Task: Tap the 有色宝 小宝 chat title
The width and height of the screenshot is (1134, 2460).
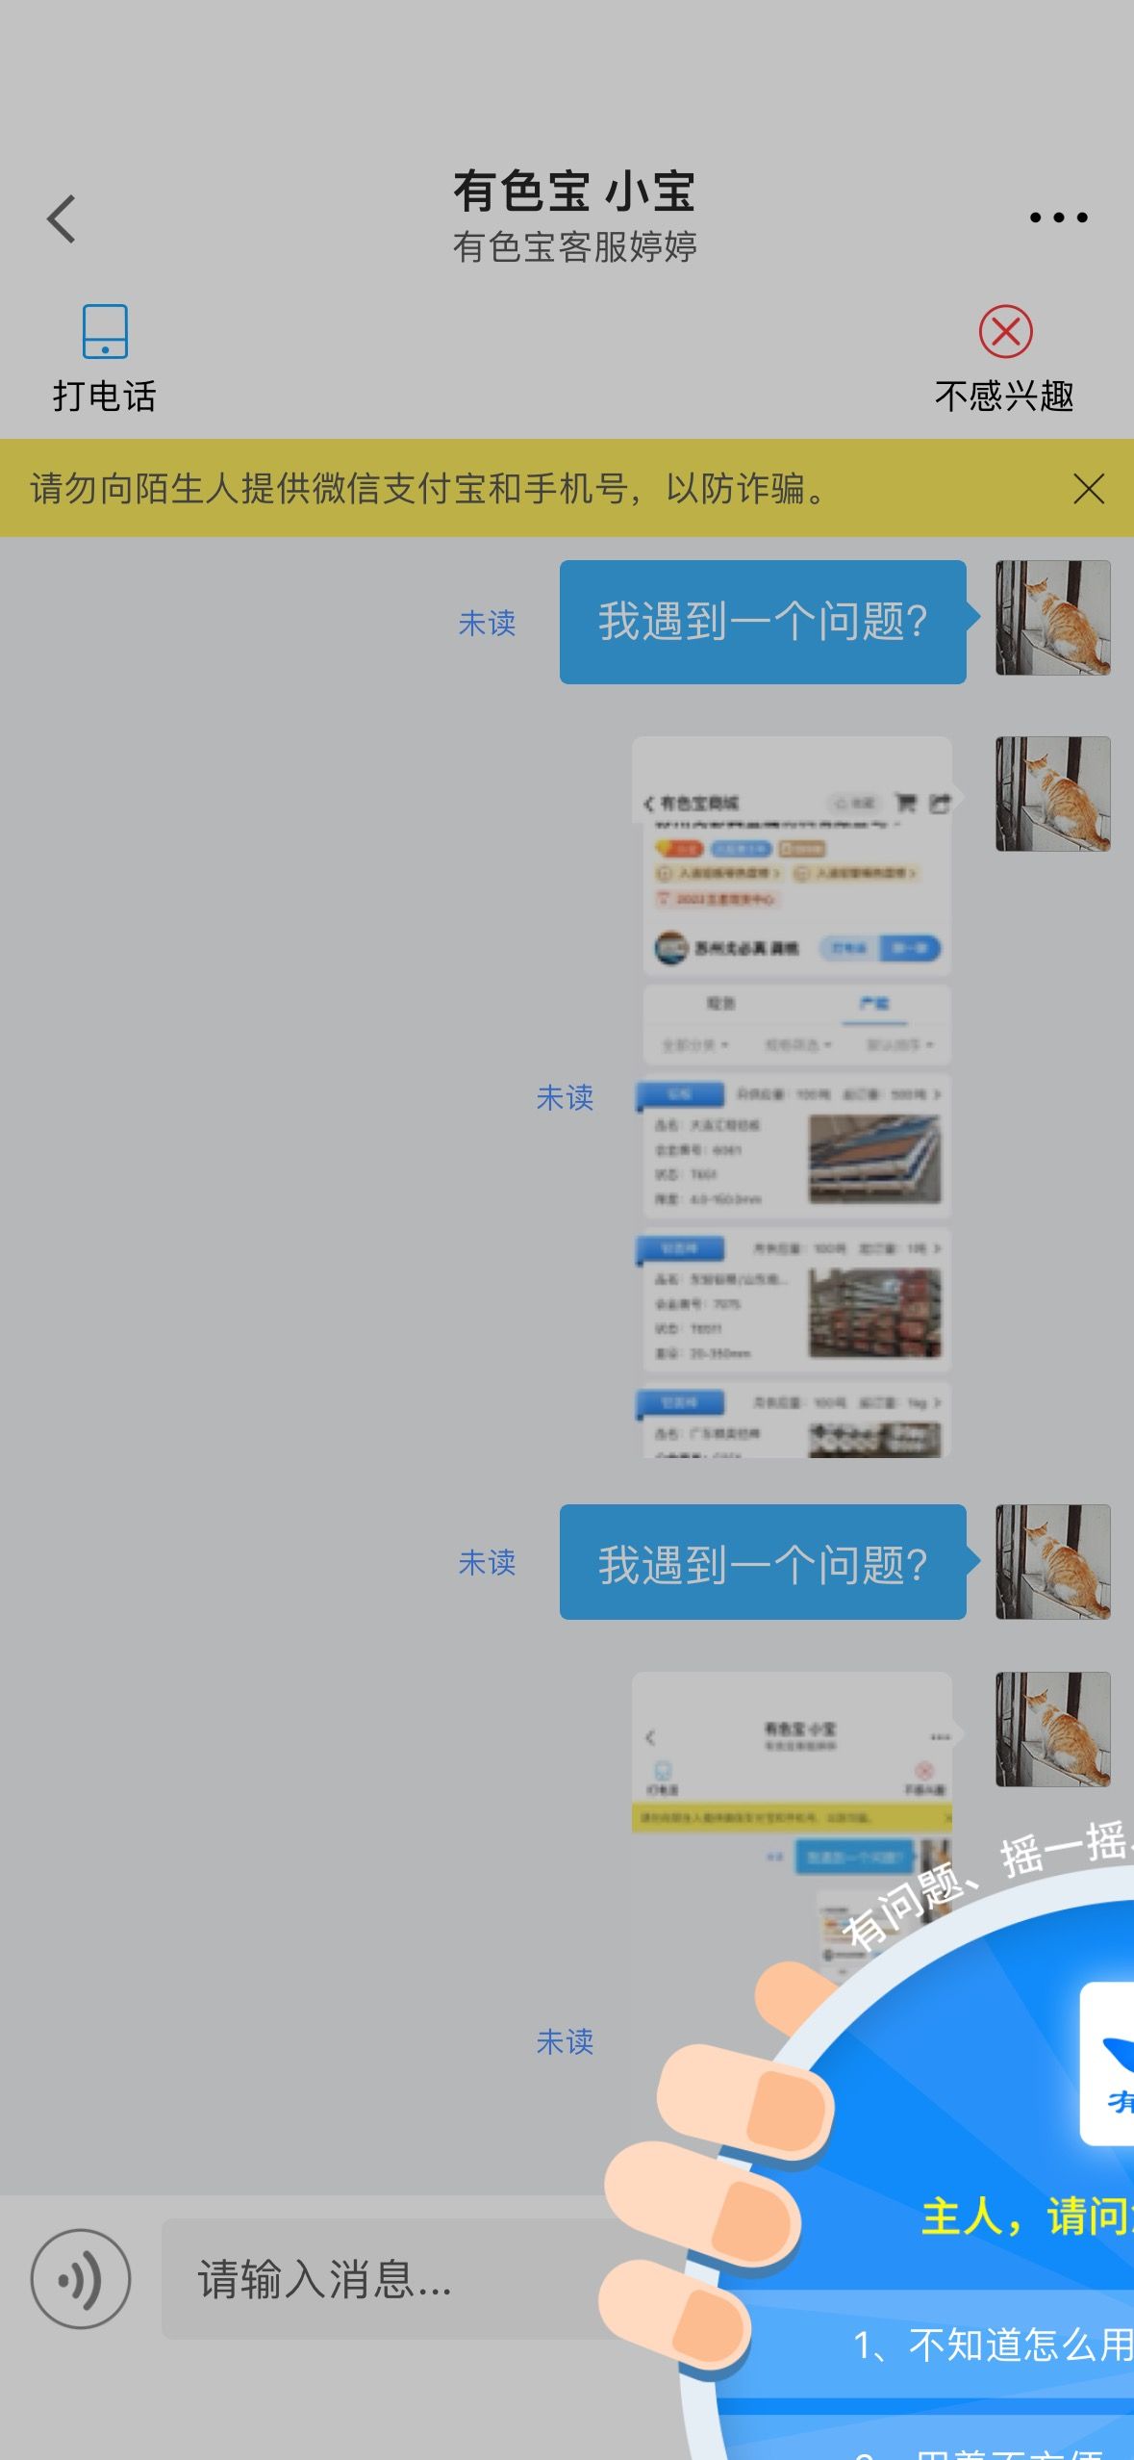Action: (x=574, y=191)
